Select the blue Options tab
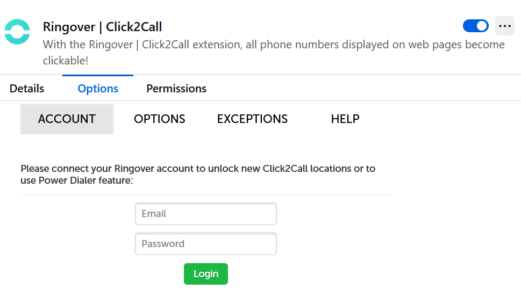The height and width of the screenshot is (297, 521). 98,89
